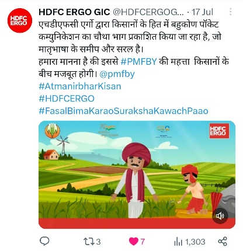Click the HDFC ERGO logo in video
Screen dimensions: 243x251
(219, 131)
